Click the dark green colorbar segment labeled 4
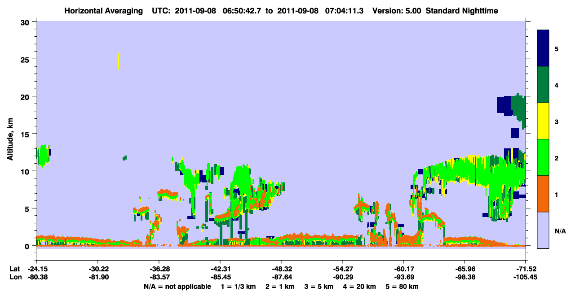This screenshot has width=584, height=299. pyautogui.click(x=543, y=85)
